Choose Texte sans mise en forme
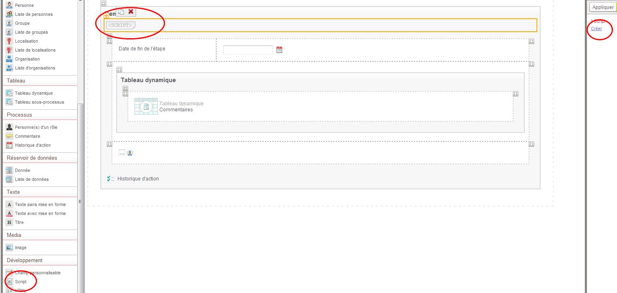 [36, 204]
